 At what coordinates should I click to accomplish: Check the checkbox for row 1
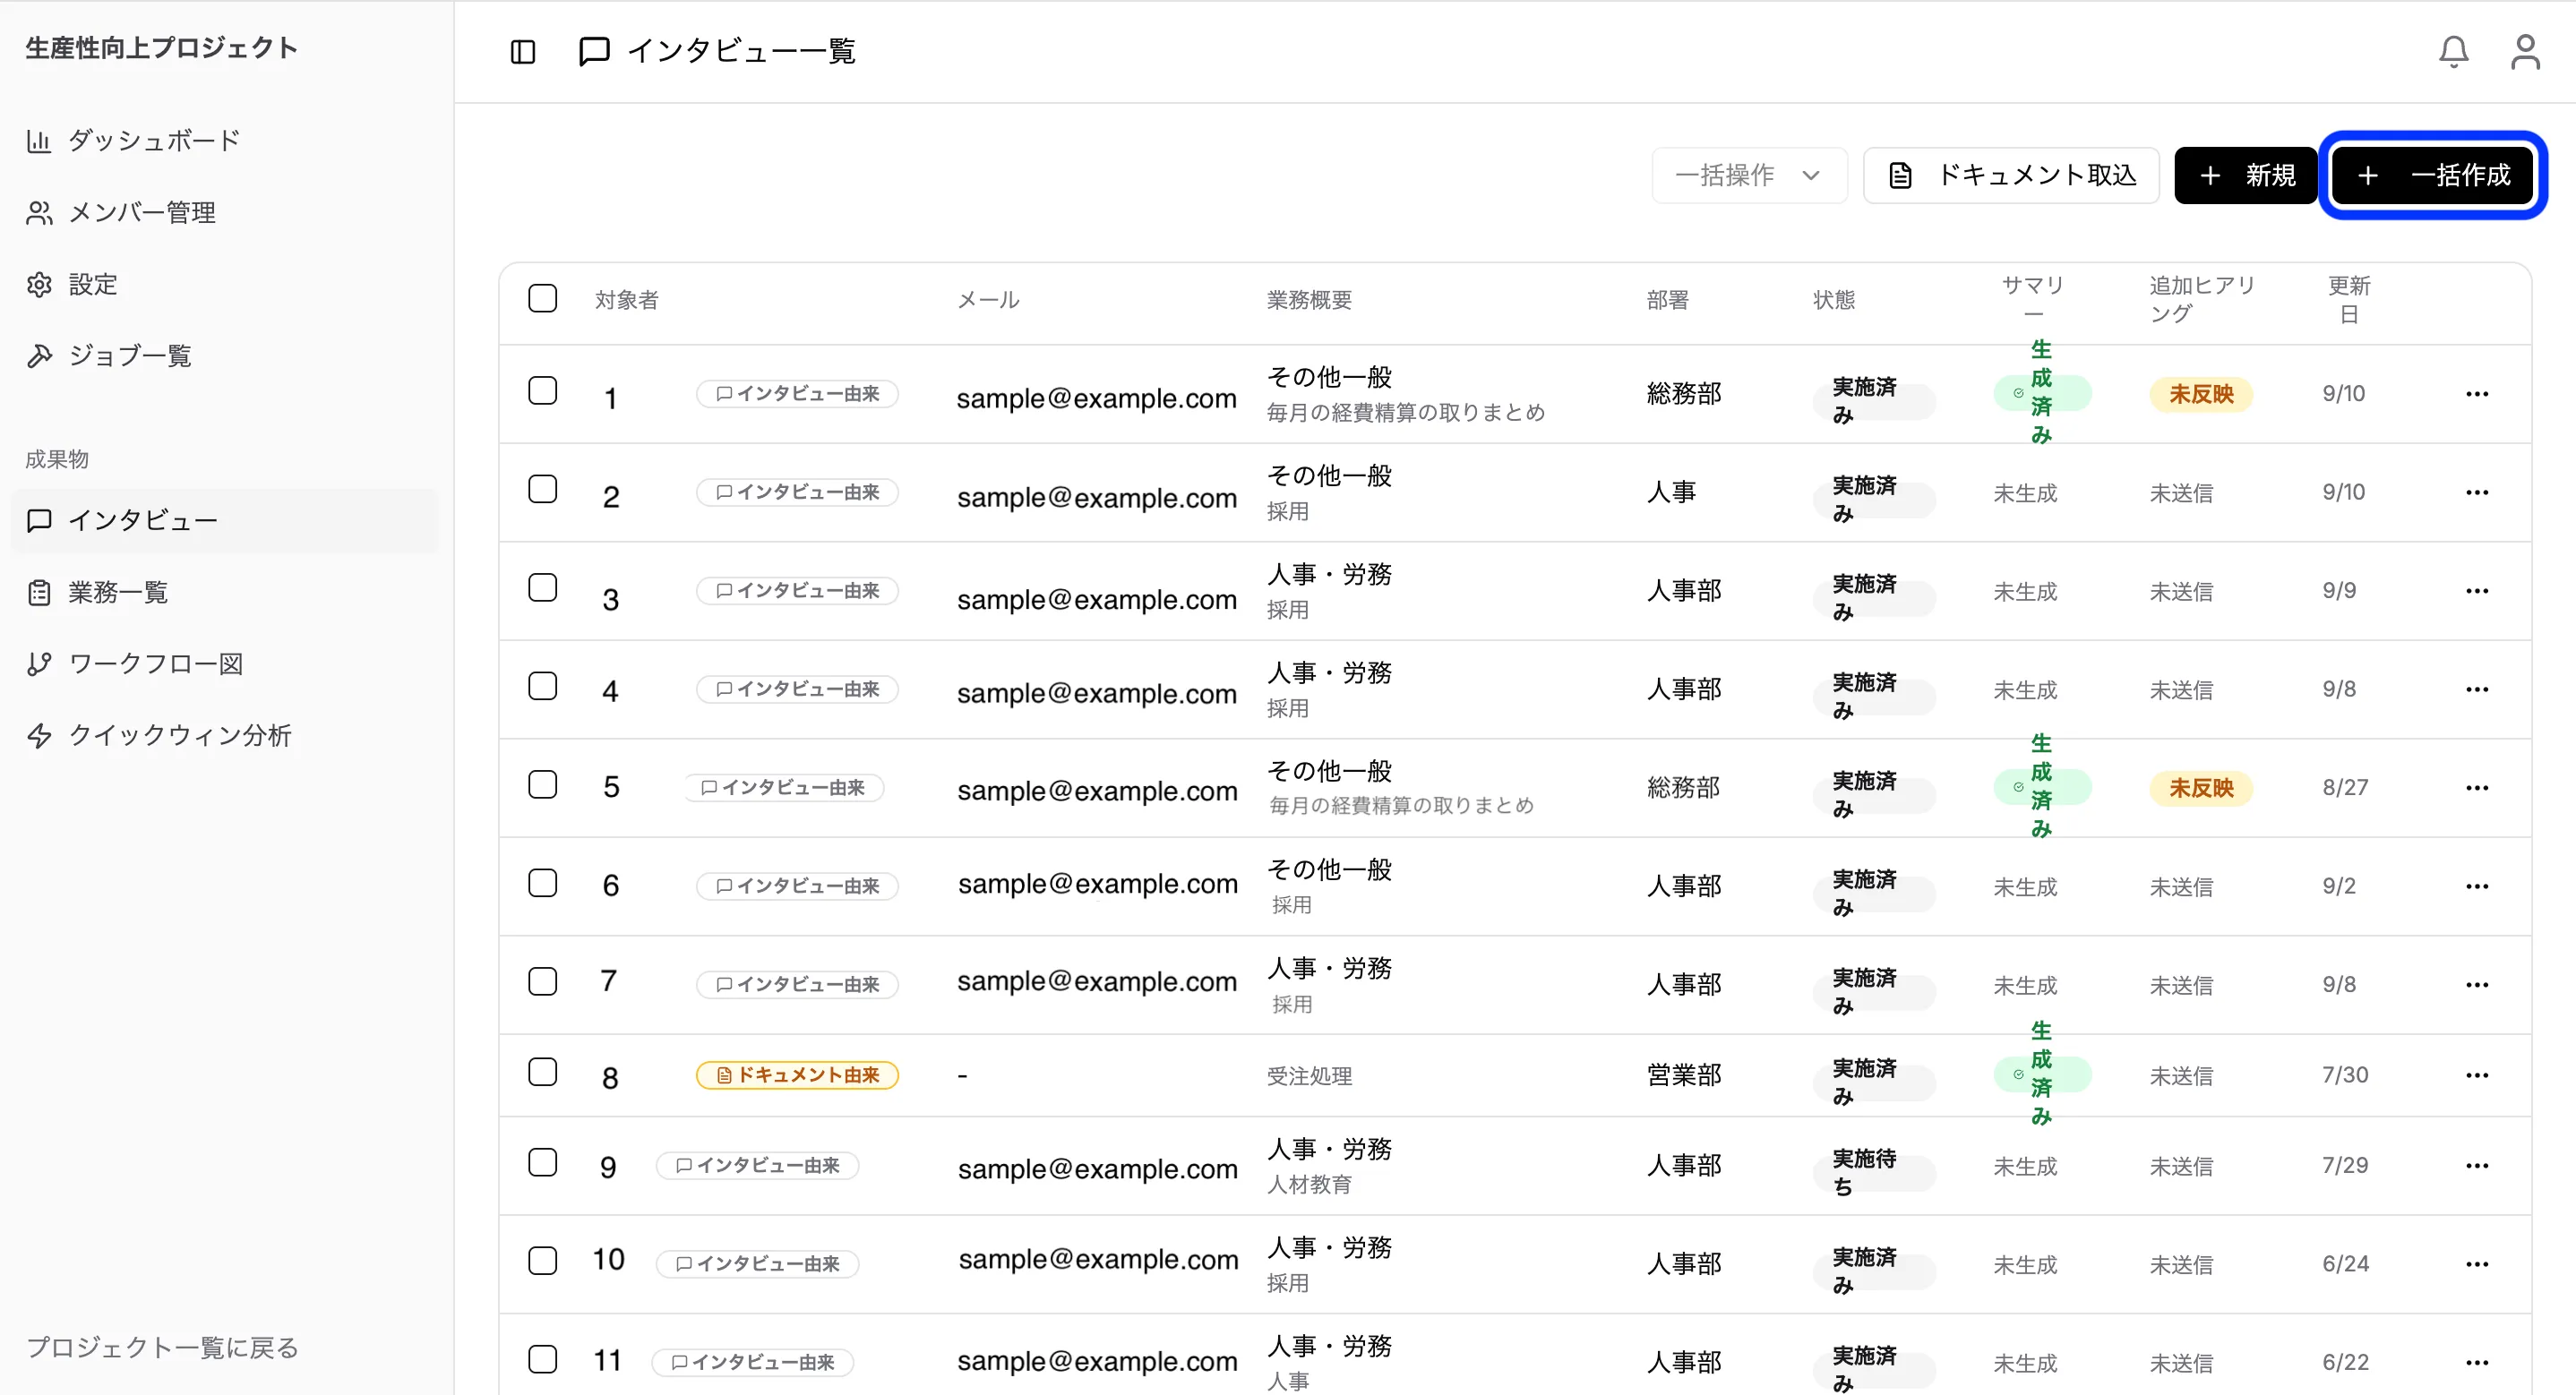(542, 390)
